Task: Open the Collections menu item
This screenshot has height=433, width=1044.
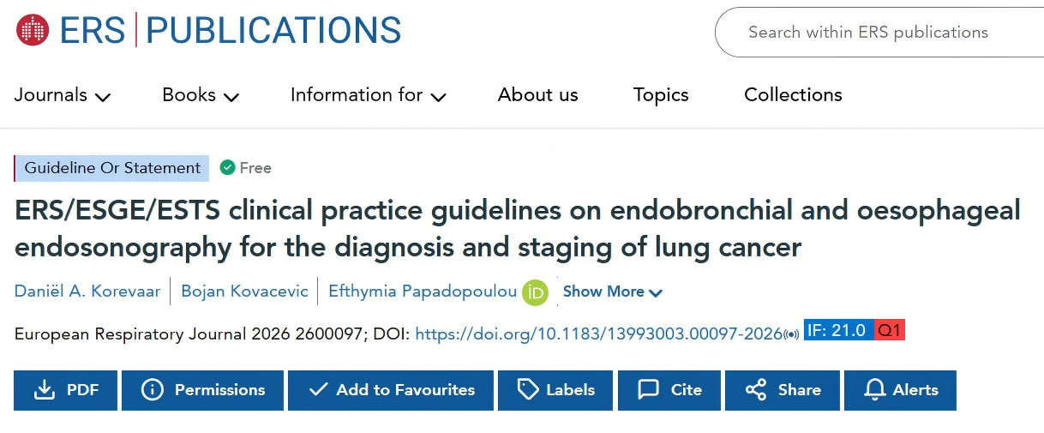Action: click(793, 95)
